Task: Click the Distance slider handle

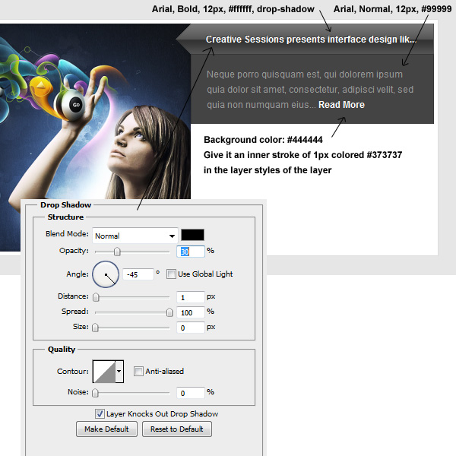Action: [x=96, y=297]
